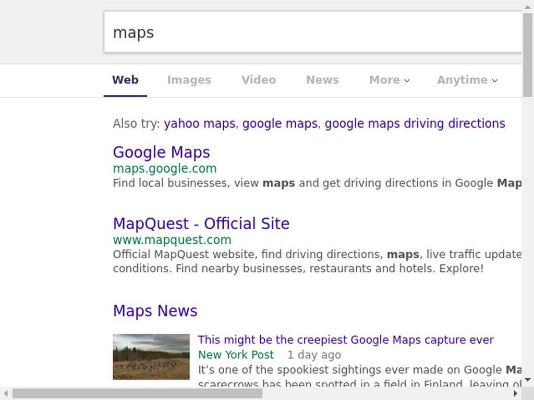
Task: Try the google maps driving directions suggestion
Action: pos(415,123)
